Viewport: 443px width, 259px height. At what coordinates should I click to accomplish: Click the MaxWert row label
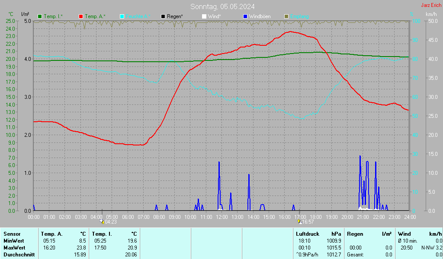[15, 247]
